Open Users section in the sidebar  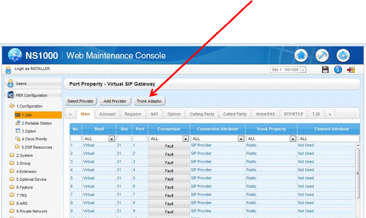[x=21, y=83]
